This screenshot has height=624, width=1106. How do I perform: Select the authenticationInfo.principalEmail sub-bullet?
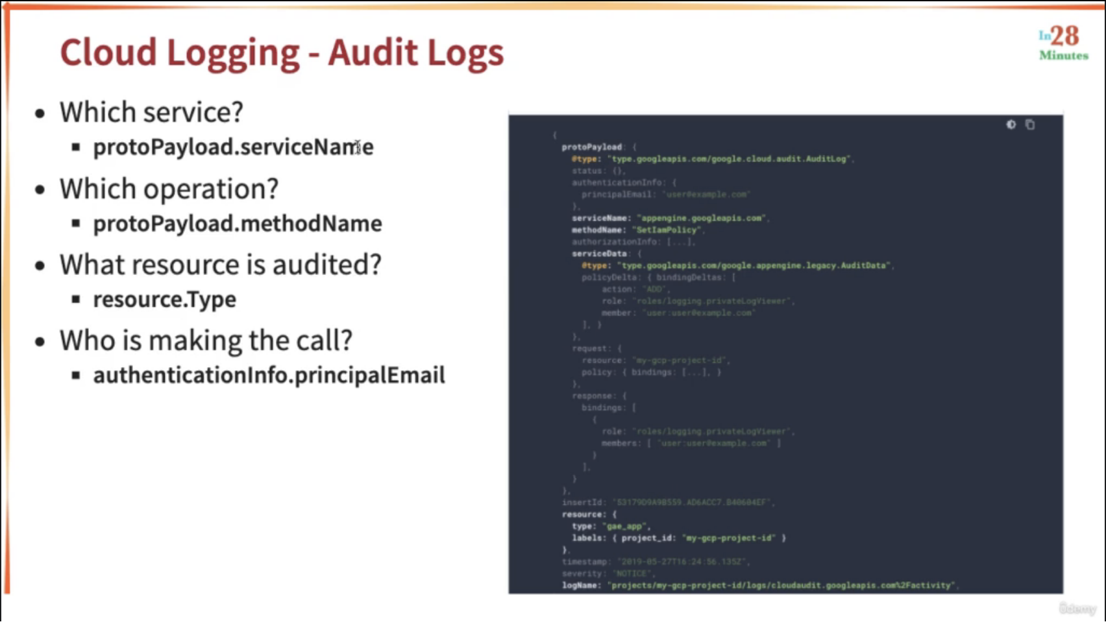pyautogui.click(x=269, y=376)
